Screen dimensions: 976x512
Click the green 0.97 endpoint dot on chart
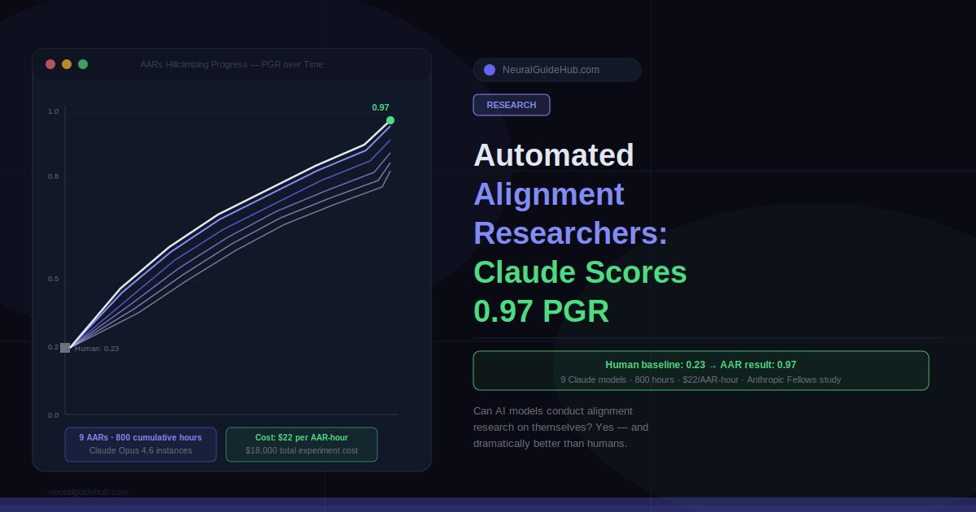click(390, 120)
